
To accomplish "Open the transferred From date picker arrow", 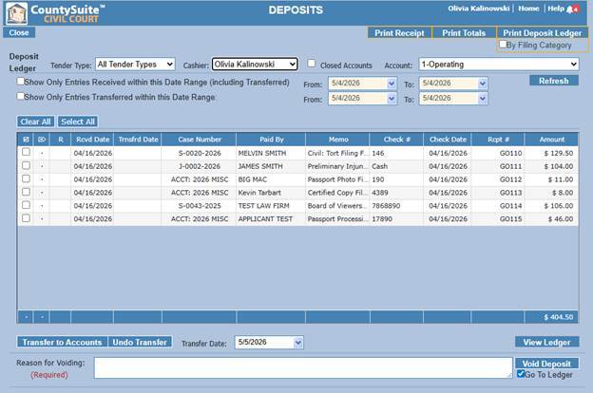I will click(x=392, y=99).
